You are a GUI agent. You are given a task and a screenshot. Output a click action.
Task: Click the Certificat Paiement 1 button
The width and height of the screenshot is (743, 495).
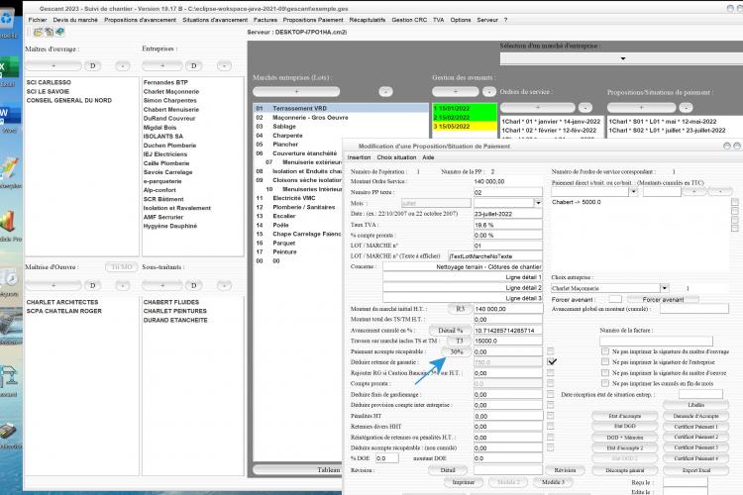(695, 427)
